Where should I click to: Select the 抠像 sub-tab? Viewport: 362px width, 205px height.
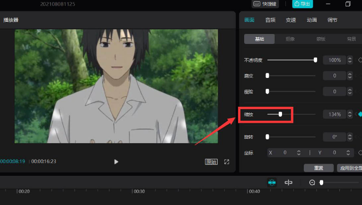click(290, 39)
